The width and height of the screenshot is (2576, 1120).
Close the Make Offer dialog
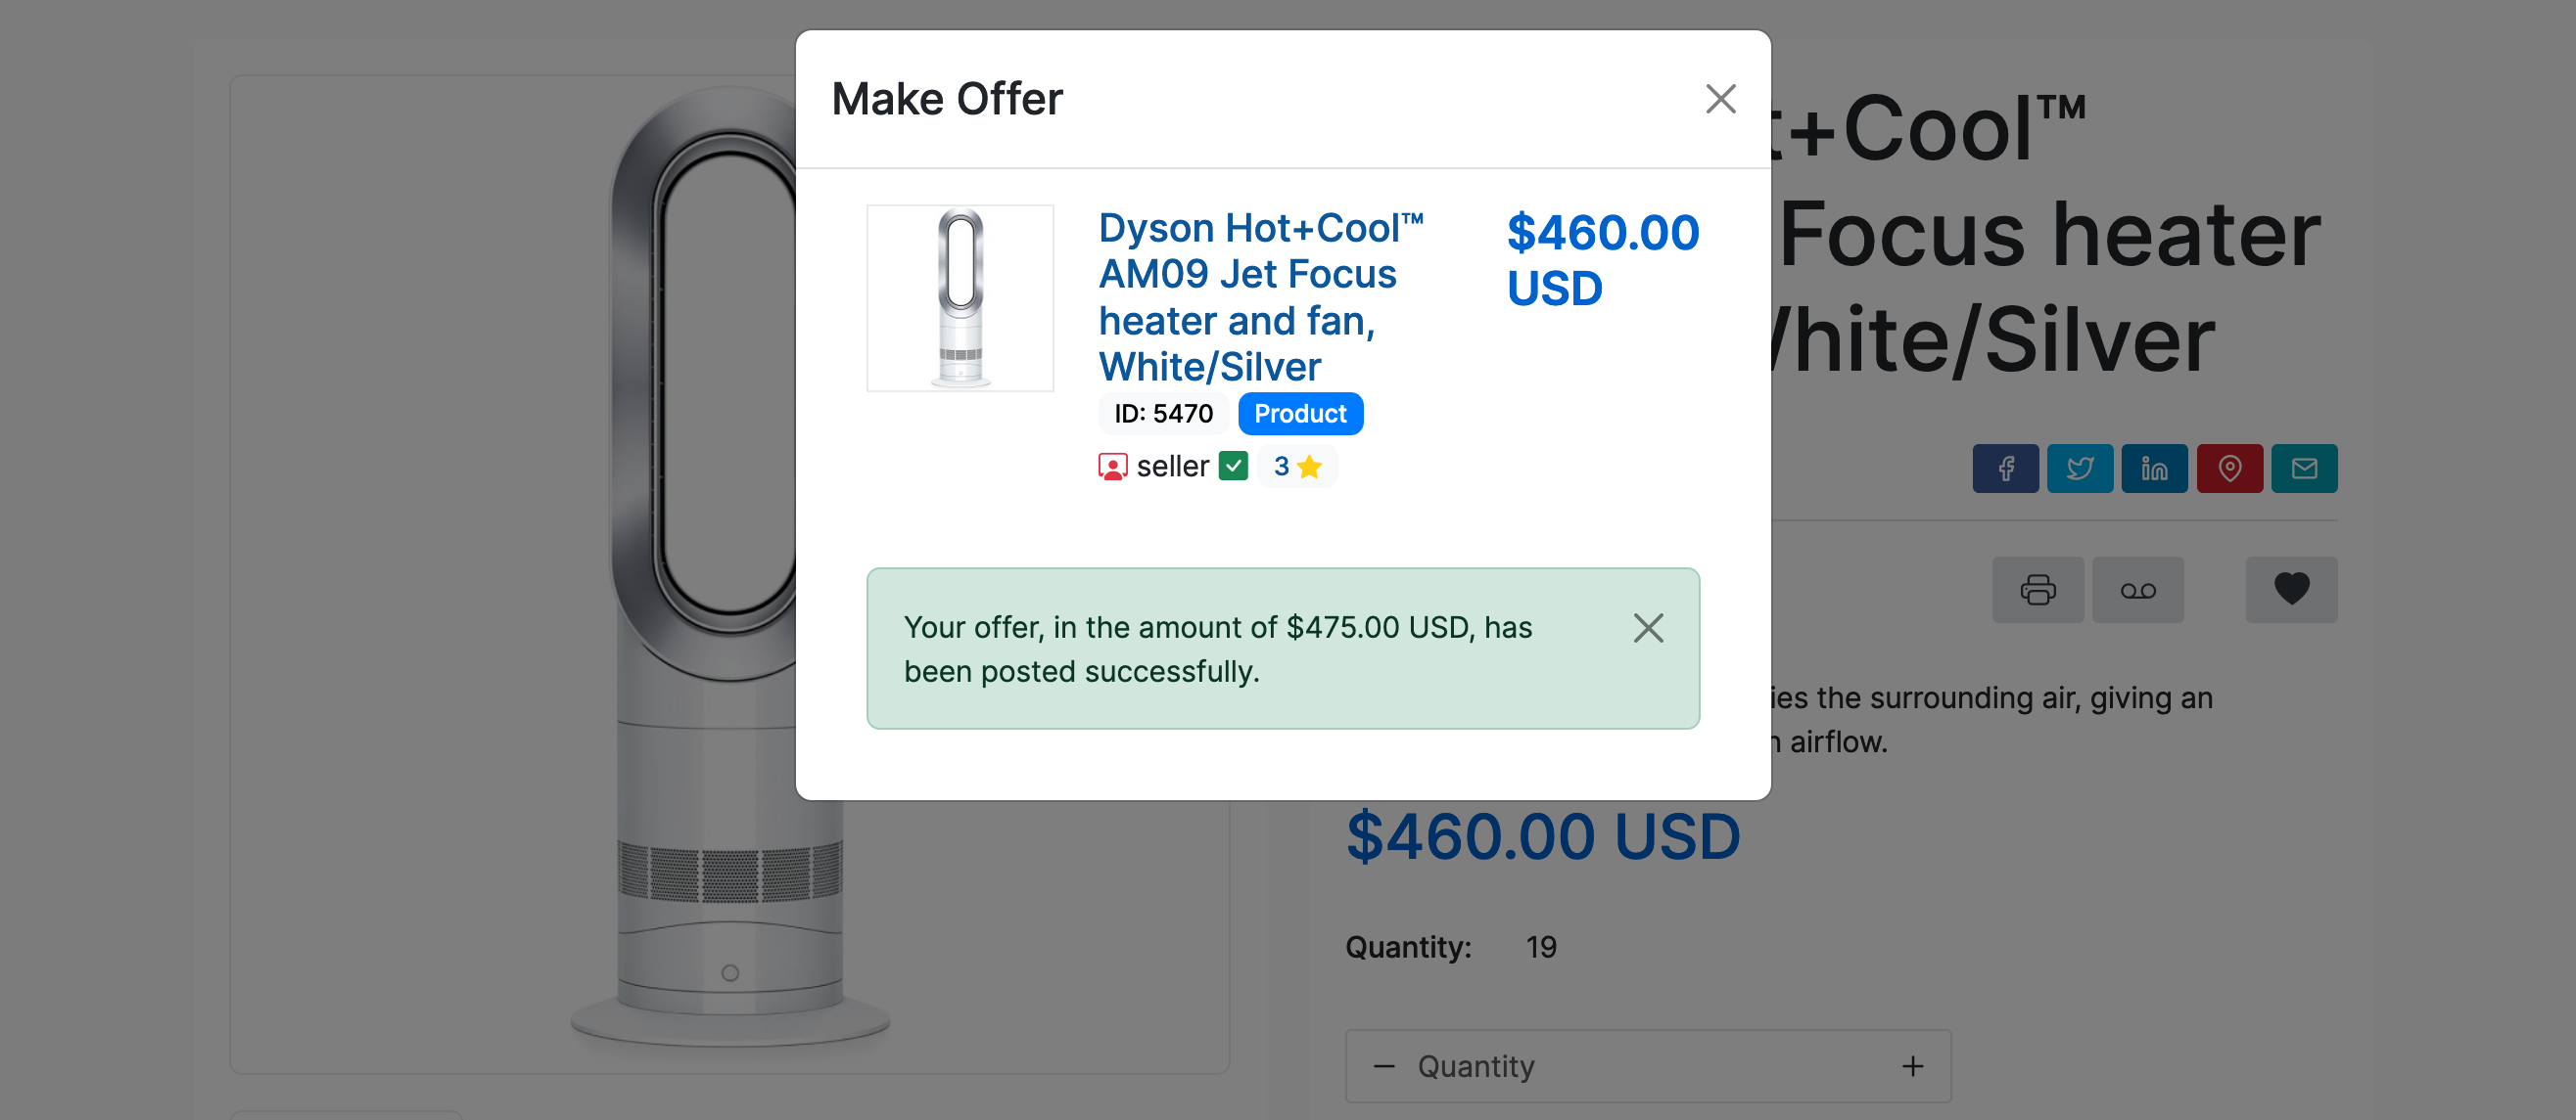(1720, 99)
